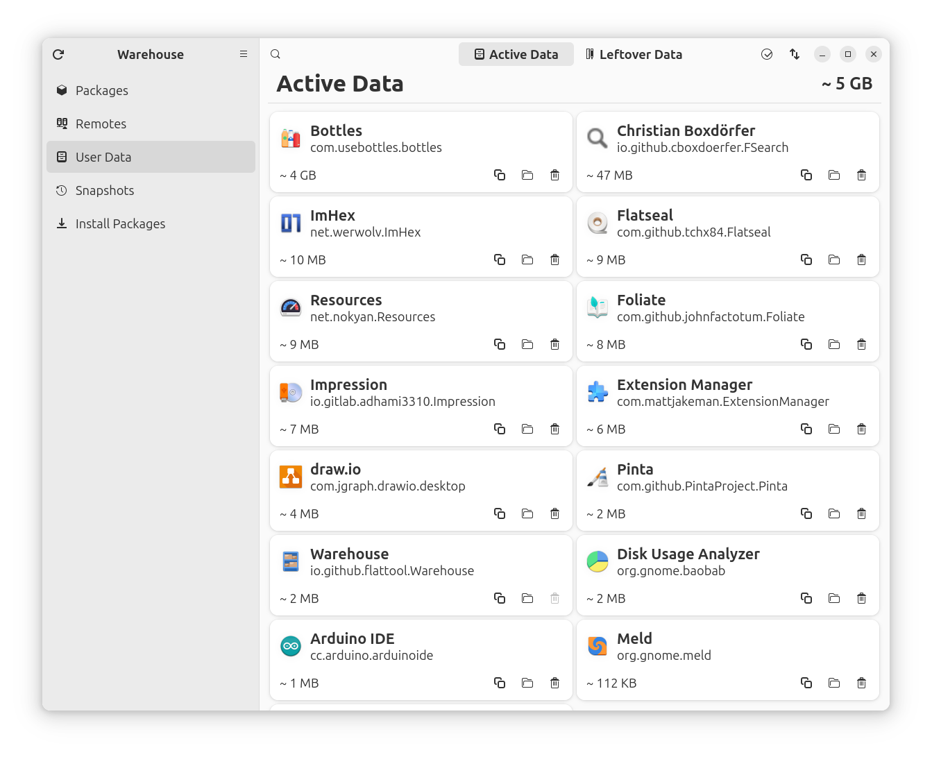Copy Pinta data path
The image size is (932, 757).
(x=806, y=513)
